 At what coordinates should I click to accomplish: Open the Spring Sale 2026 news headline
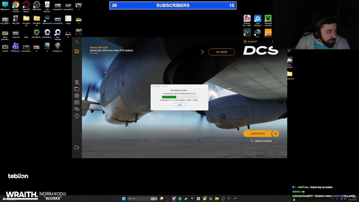(111, 50)
